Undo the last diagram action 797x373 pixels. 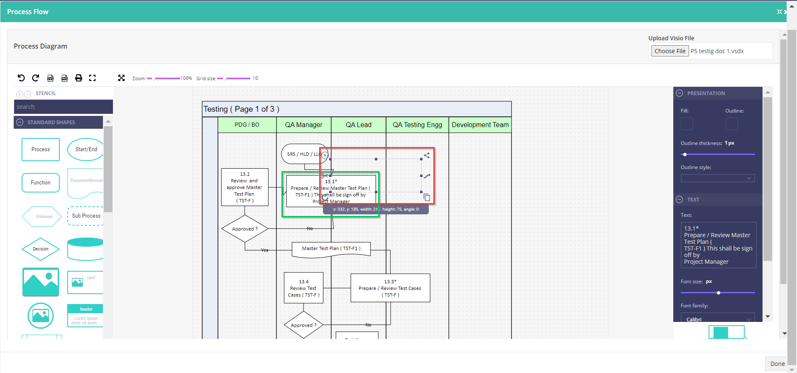[x=21, y=78]
